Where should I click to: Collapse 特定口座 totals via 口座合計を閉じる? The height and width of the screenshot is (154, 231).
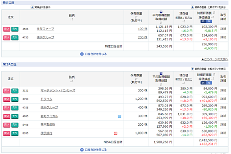point(93,54)
